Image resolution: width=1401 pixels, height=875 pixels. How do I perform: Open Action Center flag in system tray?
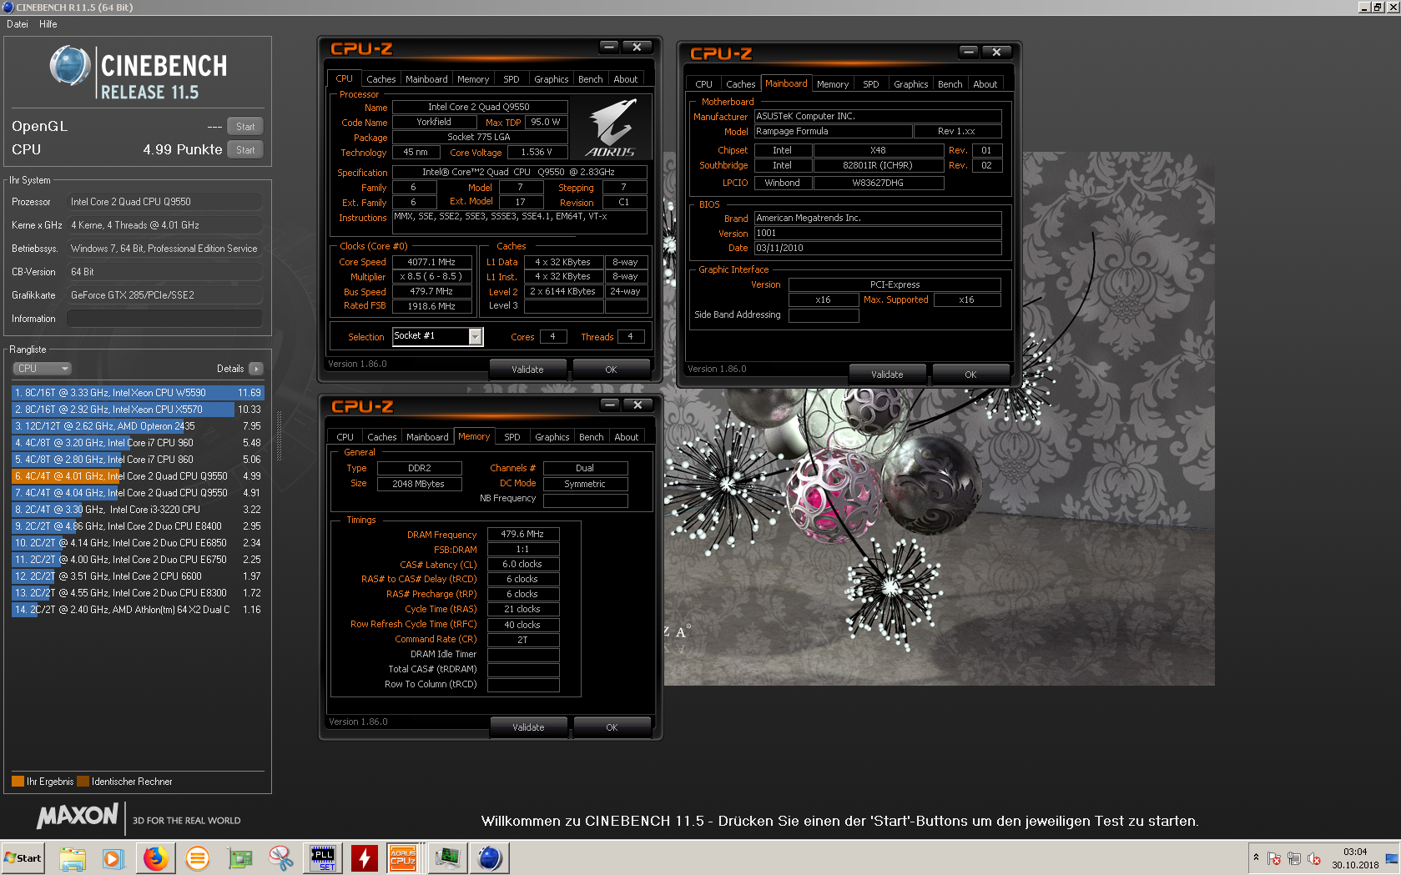pos(1274,858)
